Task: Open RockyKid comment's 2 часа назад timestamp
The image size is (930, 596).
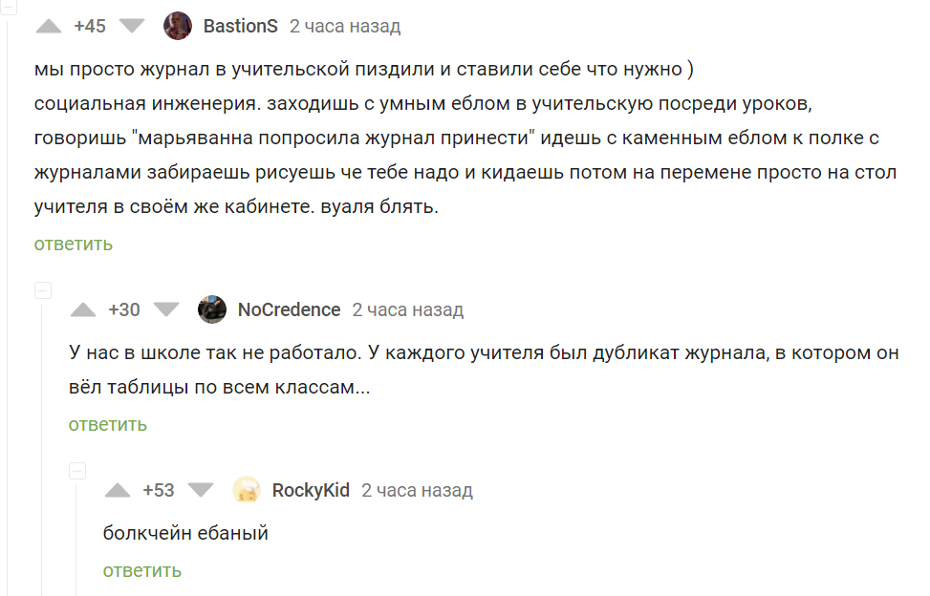Action: [x=417, y=490]
